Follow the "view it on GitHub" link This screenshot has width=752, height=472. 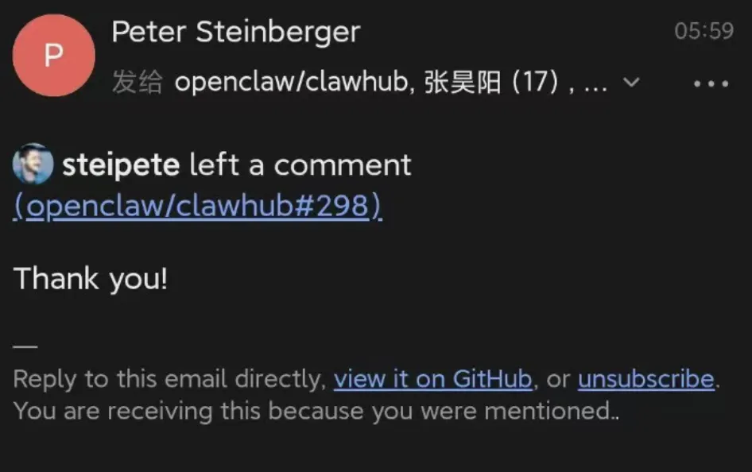pyautogui.click(x=432, y=379)
